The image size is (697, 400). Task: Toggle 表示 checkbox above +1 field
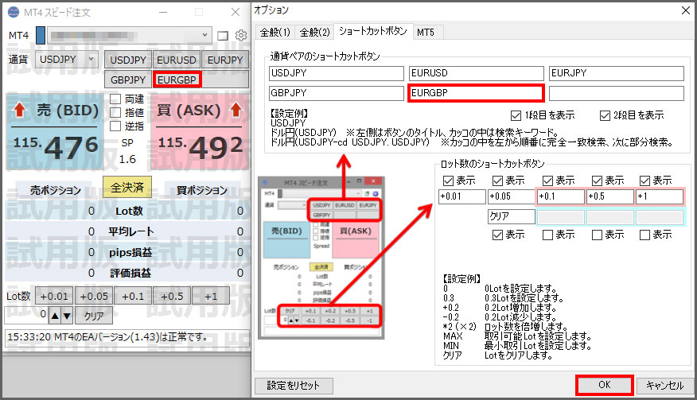tap(644, 181)
